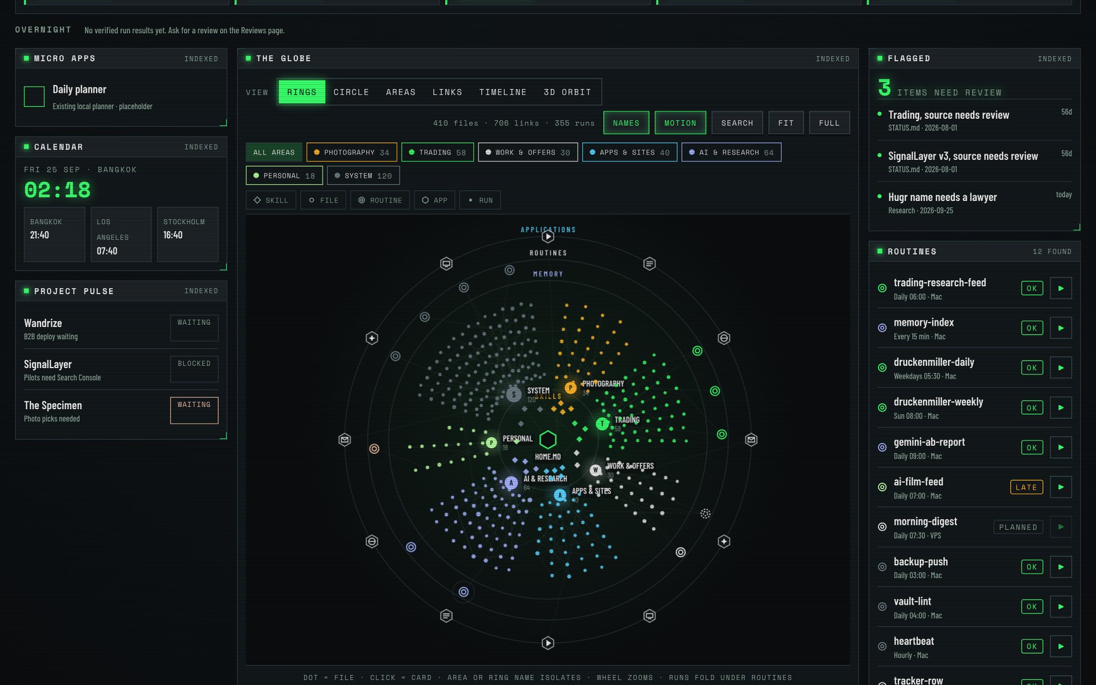The width and height of the screenshot is (1096, 685).
Task: Select the Work & Offers hub node
Action: pyautogui.click(x=595, y=470)
